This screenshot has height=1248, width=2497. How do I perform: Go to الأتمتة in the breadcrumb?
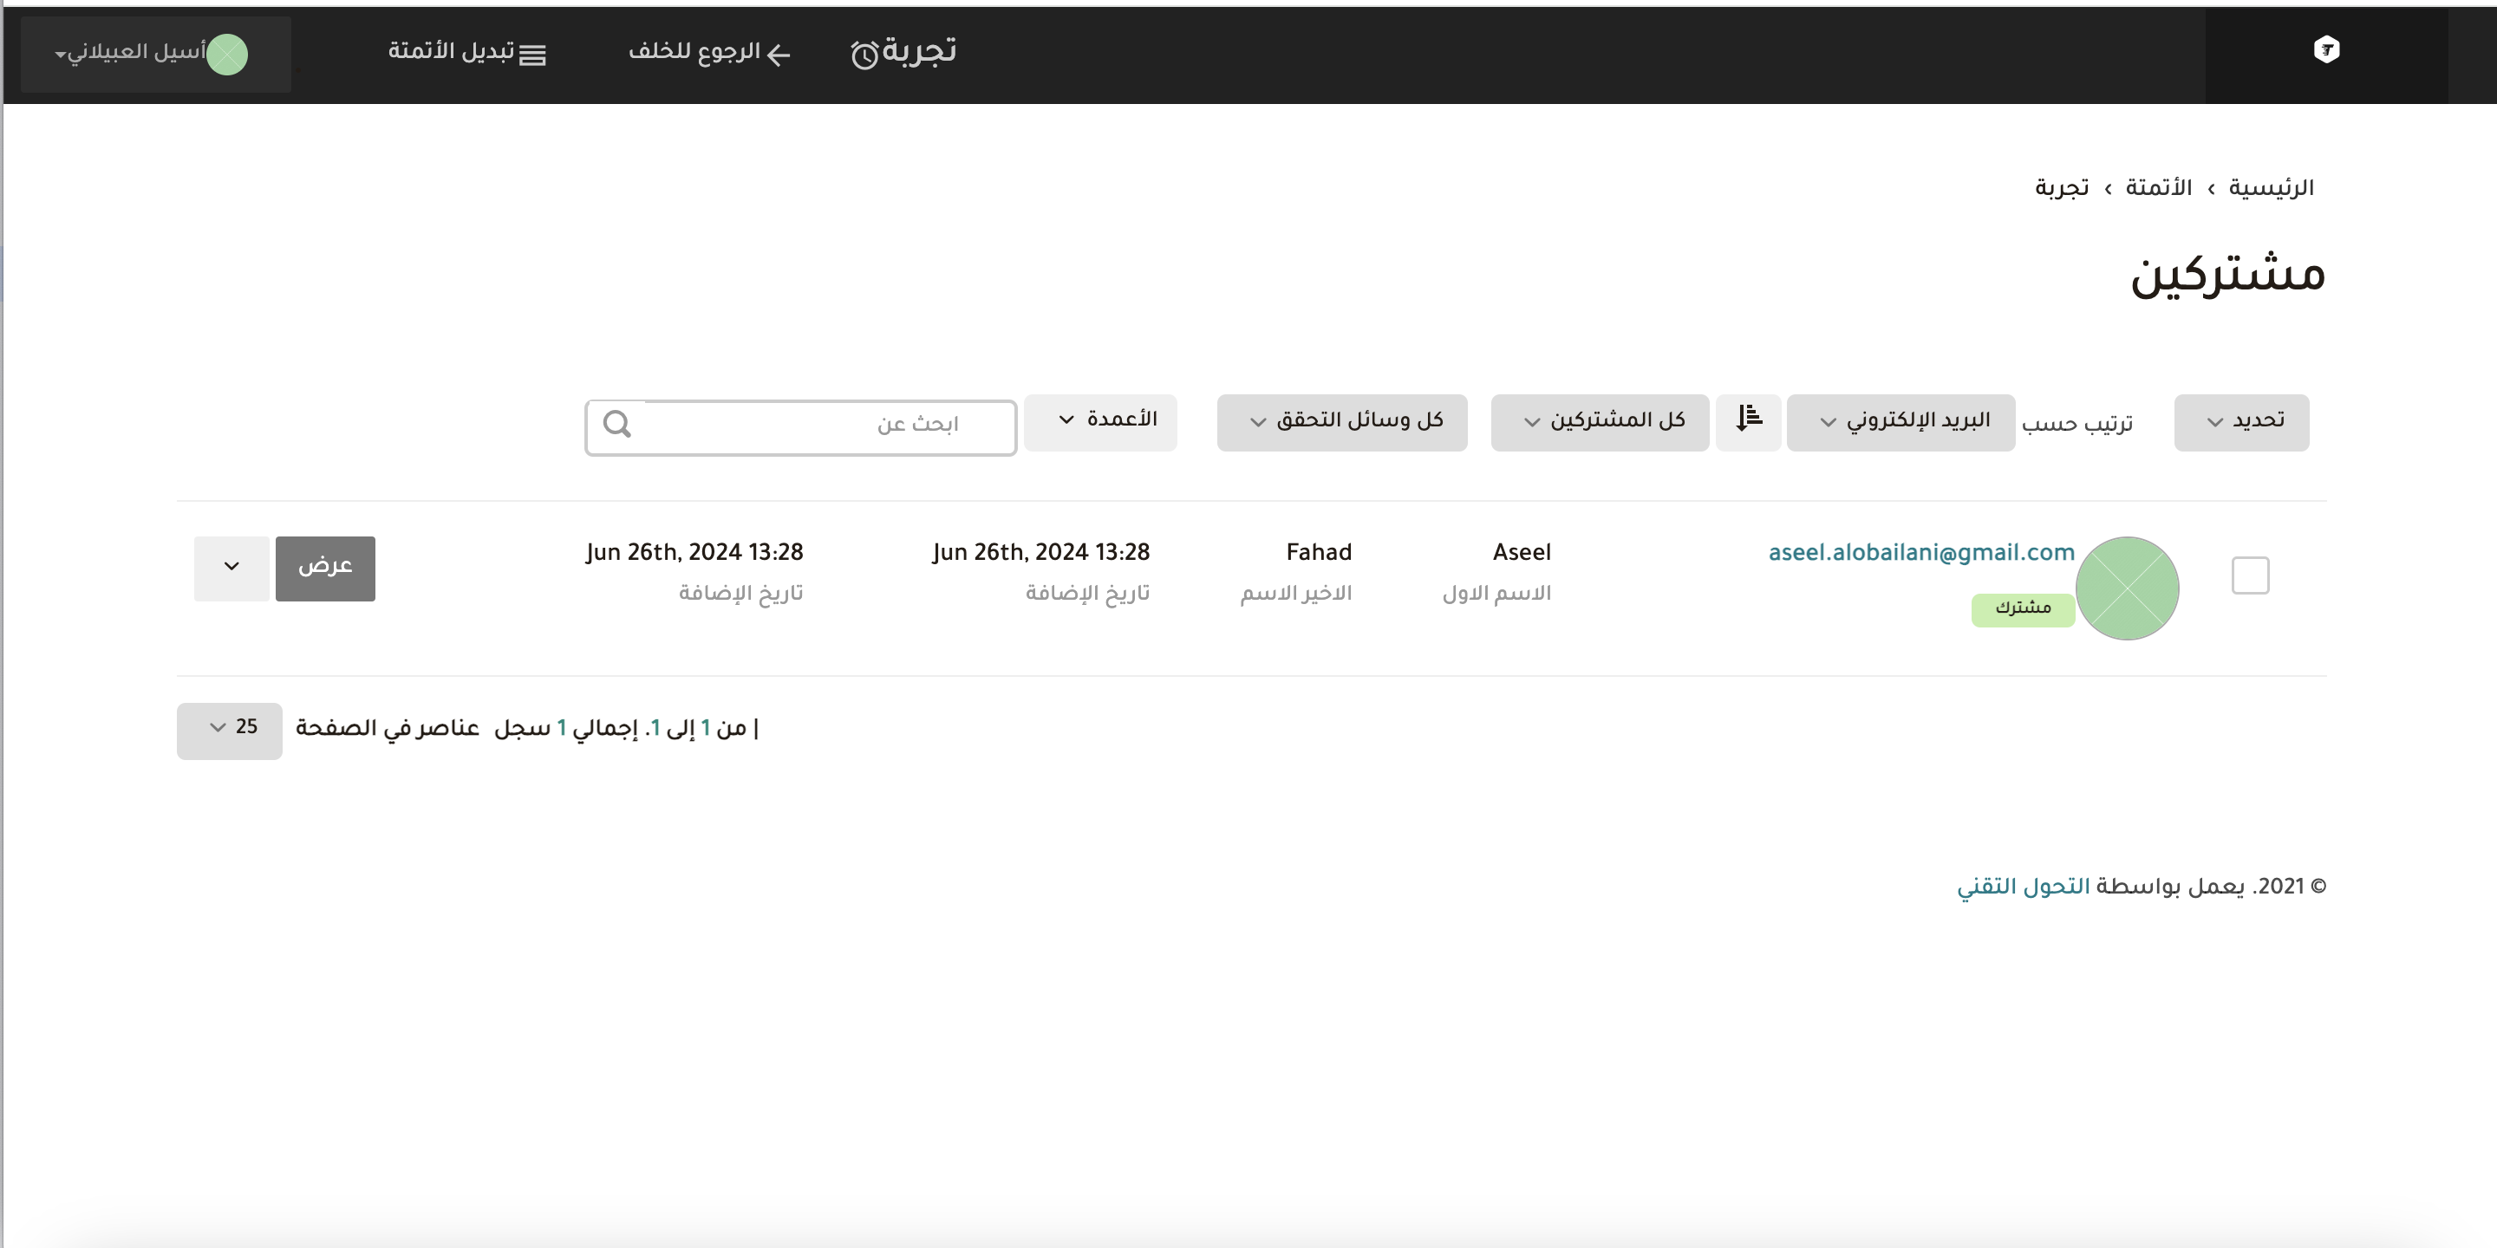[x=2158, y=188]
